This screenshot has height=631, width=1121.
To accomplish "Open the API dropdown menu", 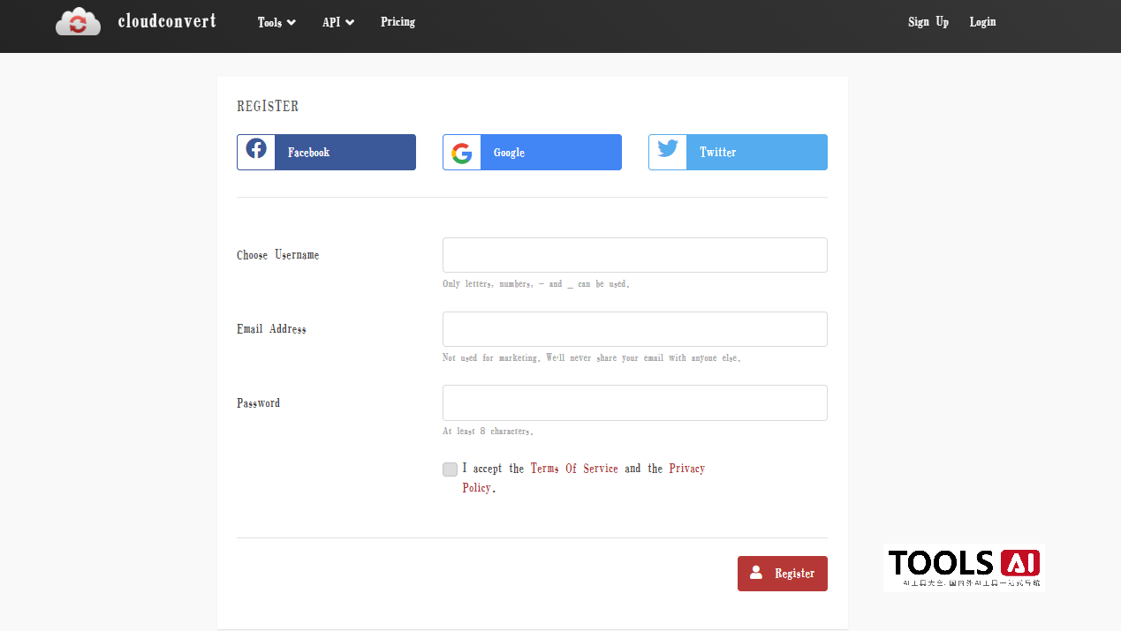I will (338, 22).
